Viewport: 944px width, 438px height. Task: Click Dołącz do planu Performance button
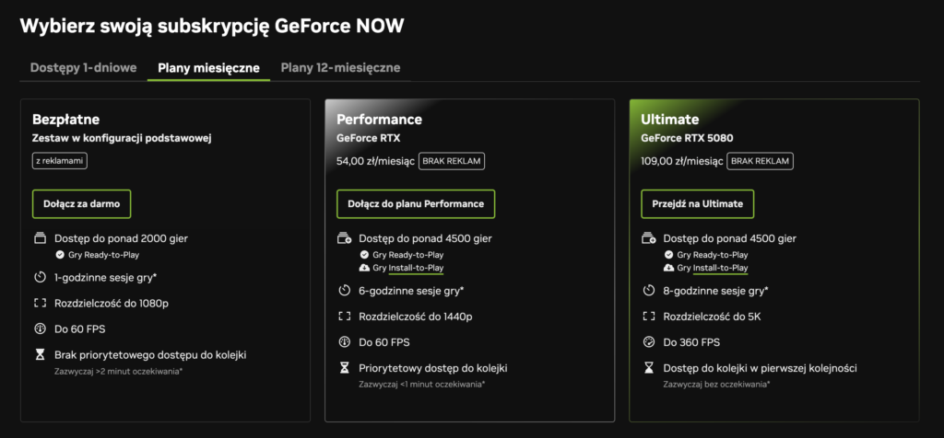pos(416,203)
